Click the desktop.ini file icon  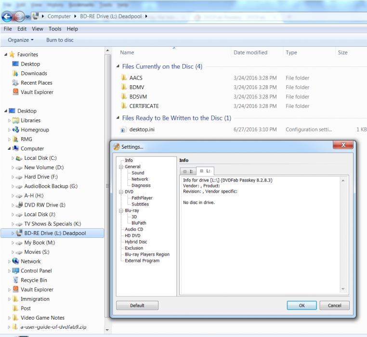(123, 130)
